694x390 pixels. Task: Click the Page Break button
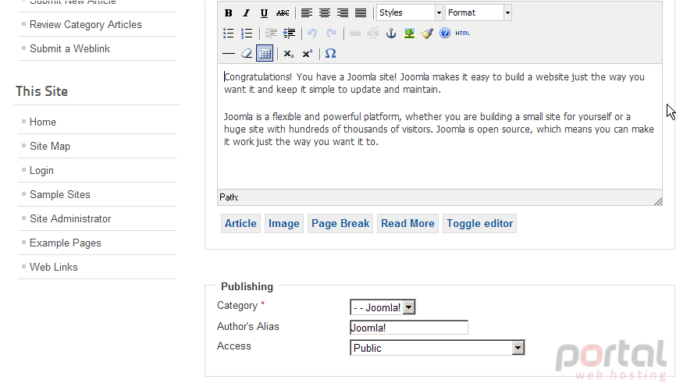click(340, 224)
